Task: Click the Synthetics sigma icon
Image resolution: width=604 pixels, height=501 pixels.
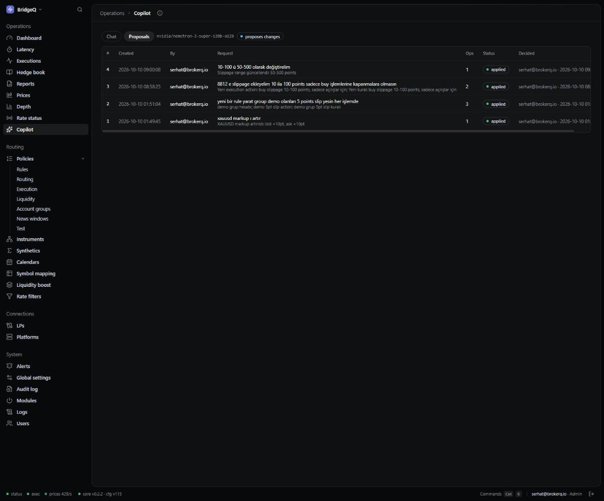Action: coord(10,251)
